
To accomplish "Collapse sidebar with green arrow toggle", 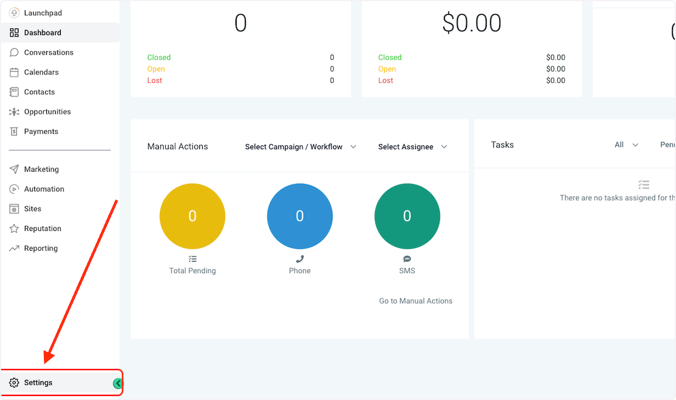I will [x=117, y=383].
